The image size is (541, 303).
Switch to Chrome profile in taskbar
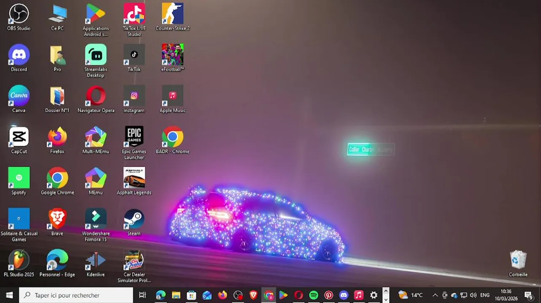click(269, 295)
